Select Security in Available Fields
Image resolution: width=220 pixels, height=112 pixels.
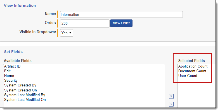tap(11, 81)
